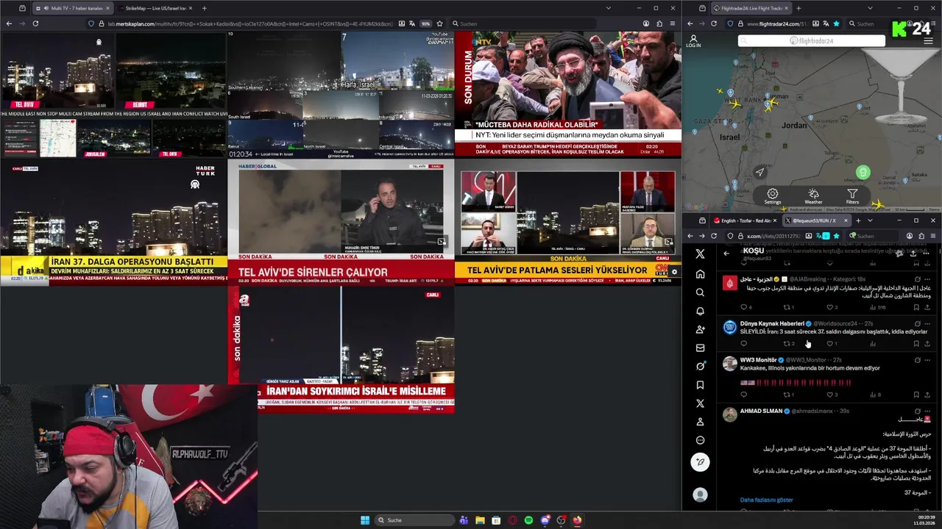
Task: Open File Explorer from taskbar
Action: pyautogui.click(x=480, y=520)
